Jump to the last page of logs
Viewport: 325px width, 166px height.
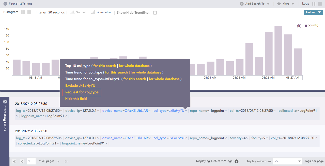66,161
